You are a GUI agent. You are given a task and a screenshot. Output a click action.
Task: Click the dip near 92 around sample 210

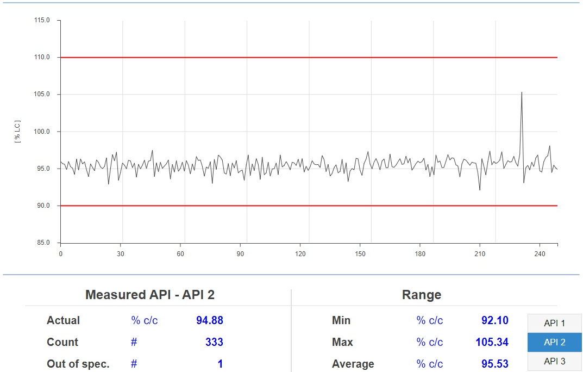pos(480,190)
